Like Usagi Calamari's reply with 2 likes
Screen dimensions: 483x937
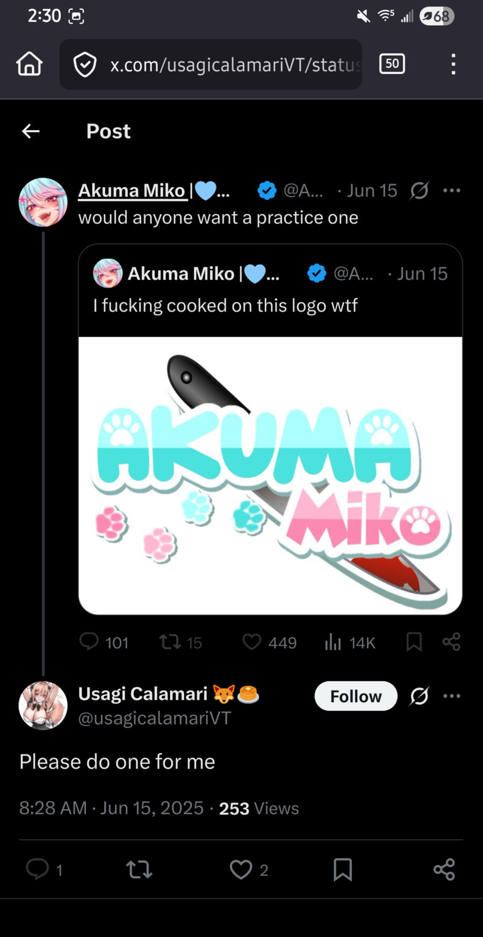tap(241, 870)
